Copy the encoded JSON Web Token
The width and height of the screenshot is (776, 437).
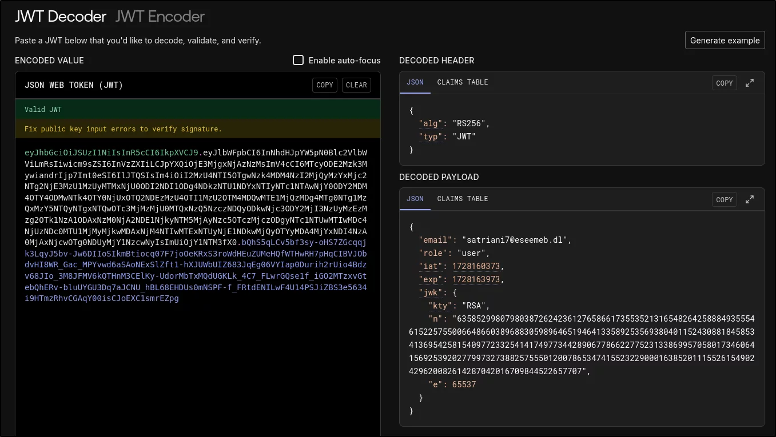point(325,85)
